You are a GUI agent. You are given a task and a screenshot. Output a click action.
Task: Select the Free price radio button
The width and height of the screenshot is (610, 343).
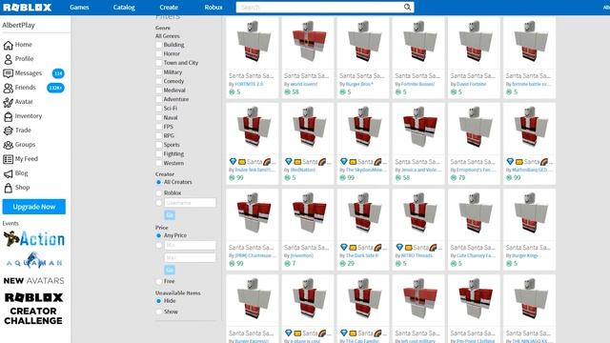(x=159, y=281)
